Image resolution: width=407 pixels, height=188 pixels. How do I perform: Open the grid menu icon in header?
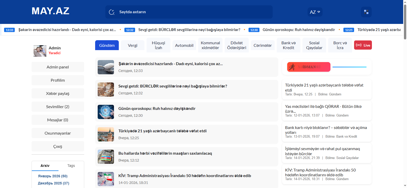click(366, 12)
